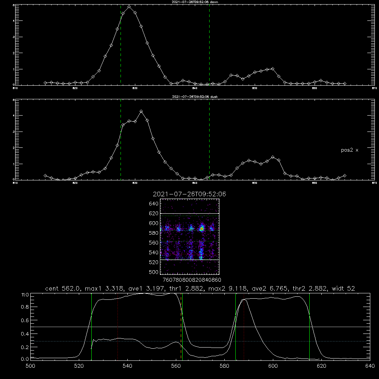Viewport: 379px width, 379px height.
Task: Click bottom plot x-axis label 560
Action: pyautogui.click(x=176, y=366)
